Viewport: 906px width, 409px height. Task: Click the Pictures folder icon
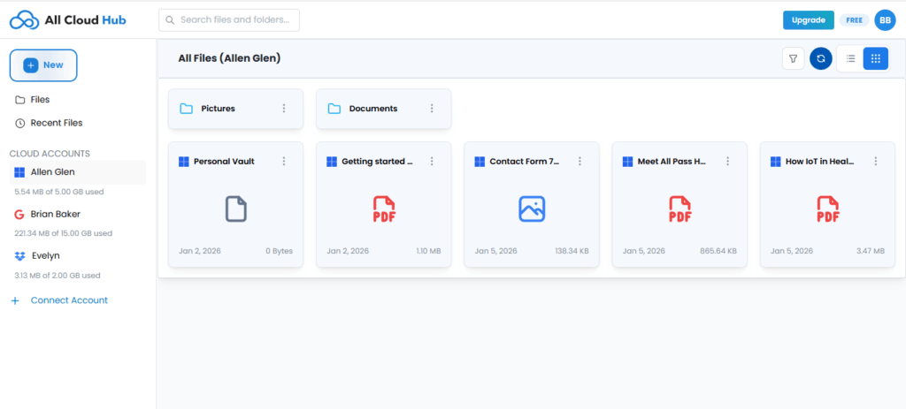coord(186,109)
